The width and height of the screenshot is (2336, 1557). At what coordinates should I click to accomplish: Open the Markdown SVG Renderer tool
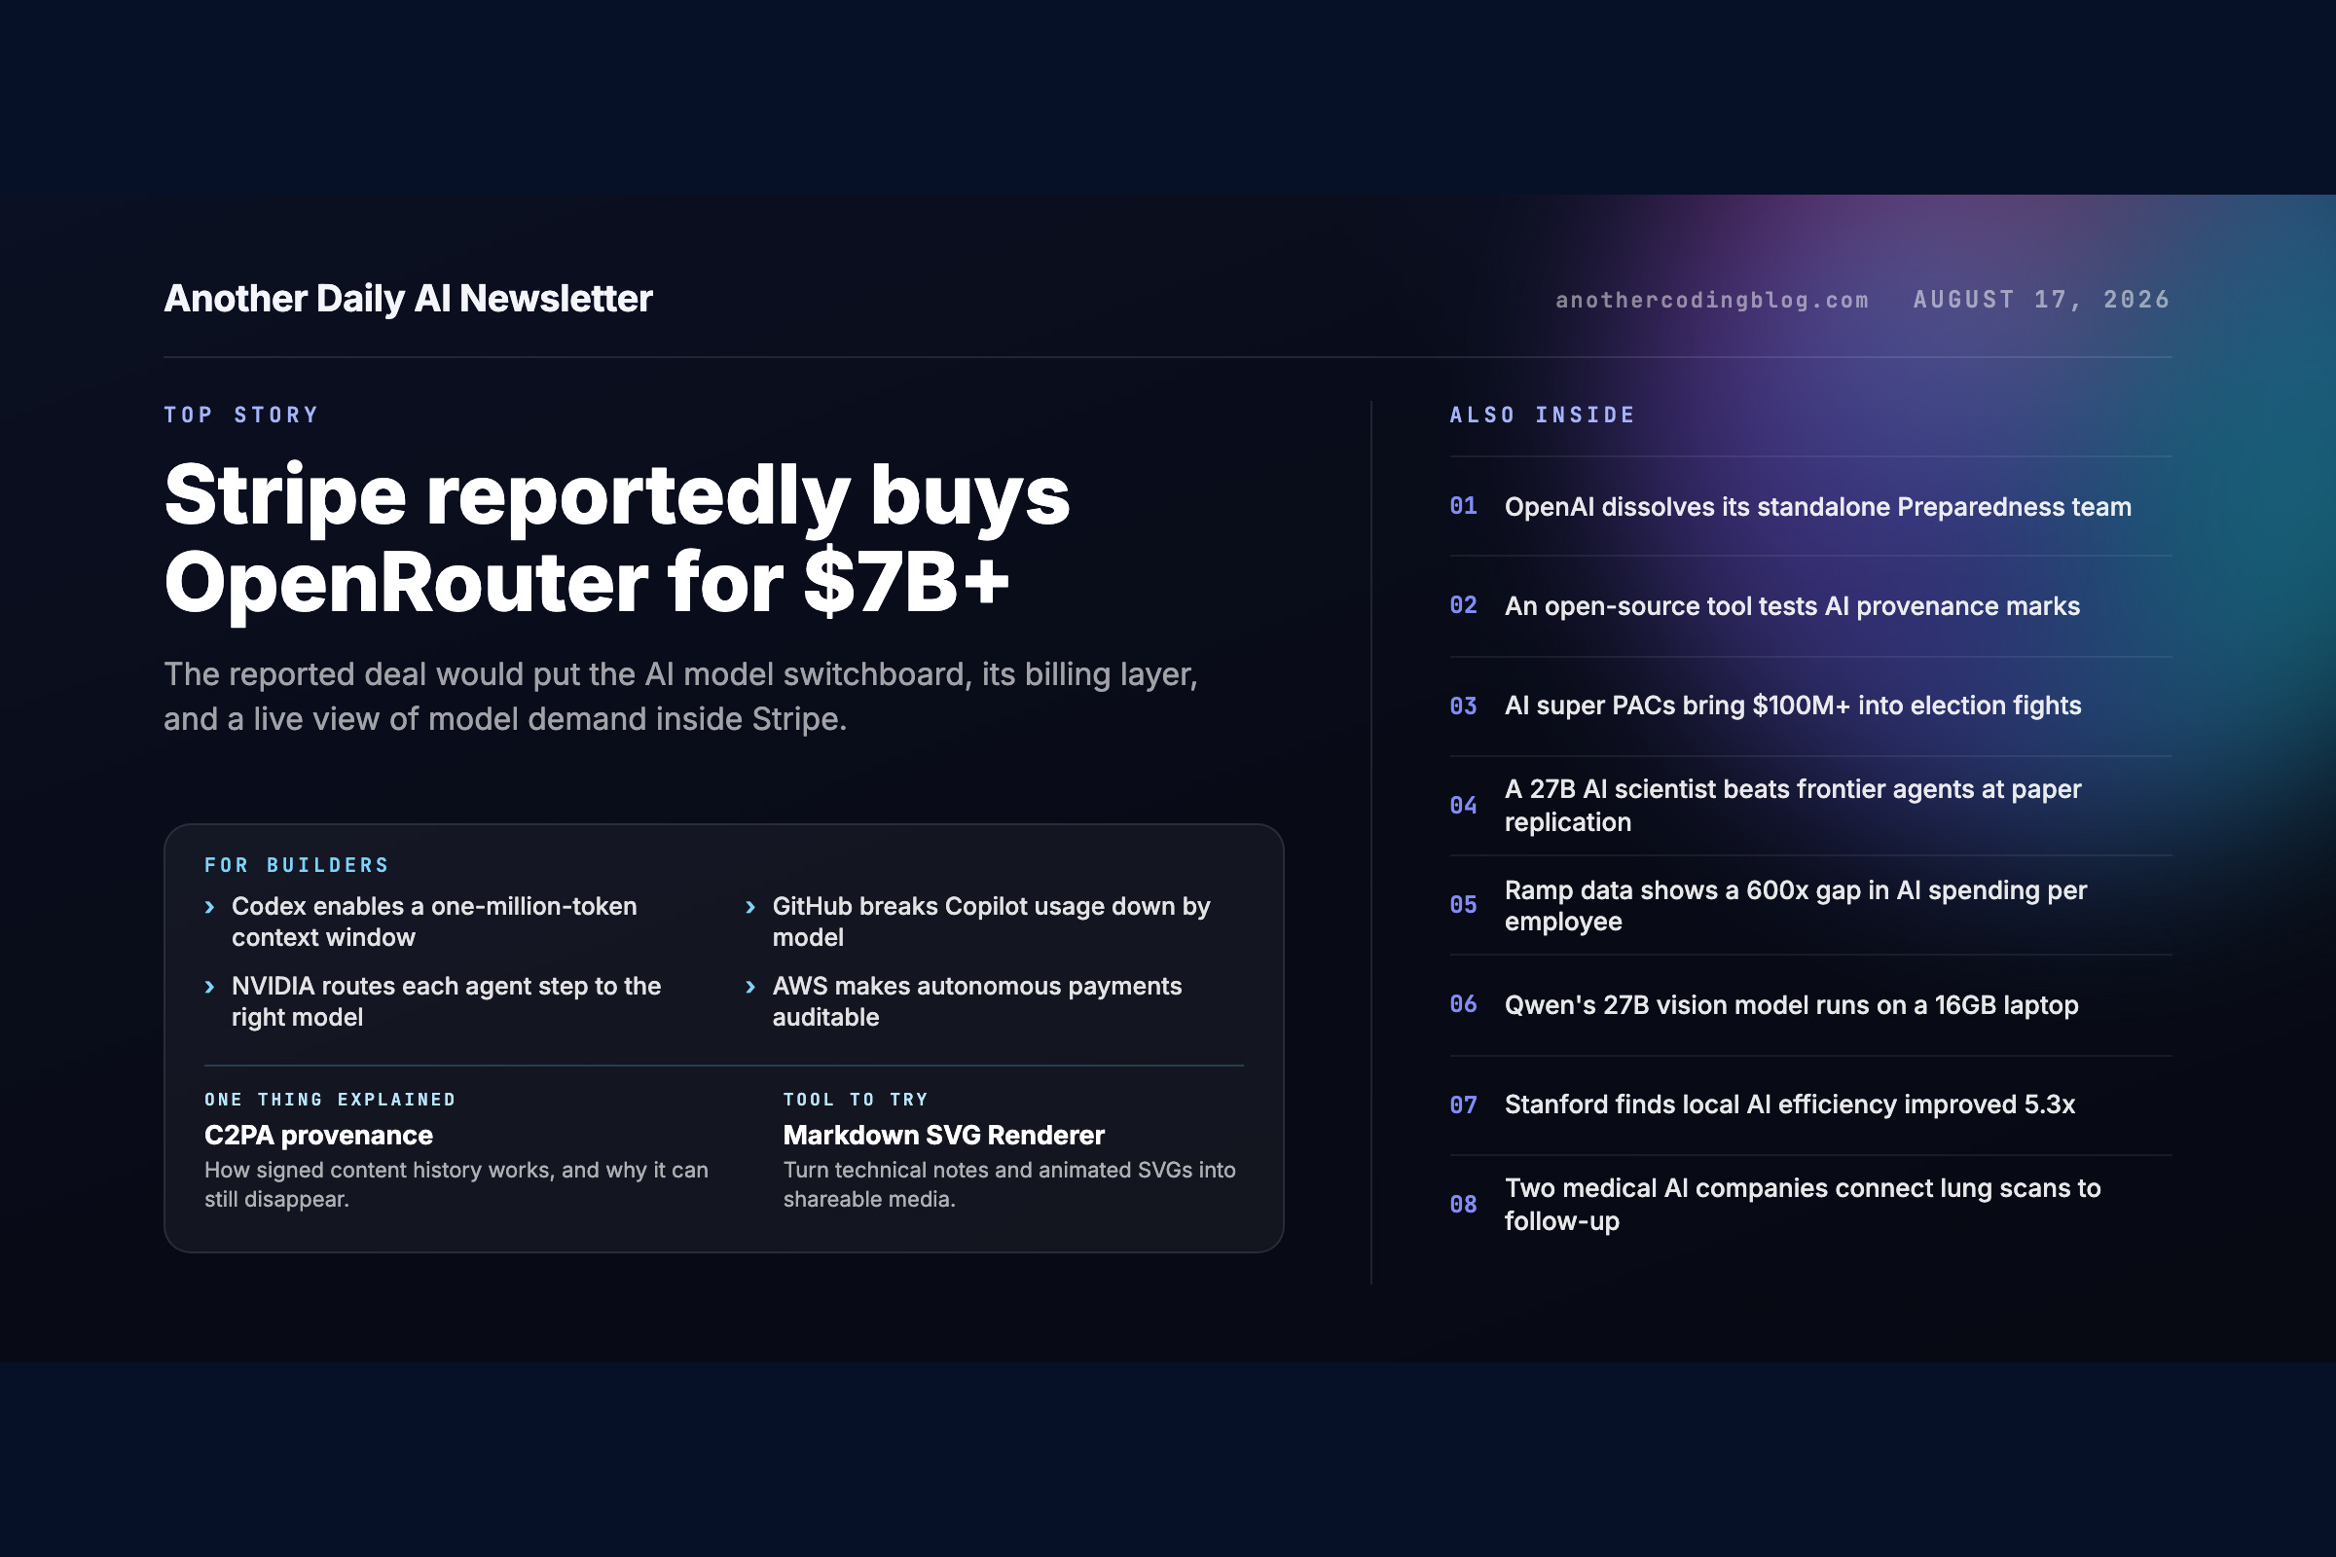(943, 1135)
